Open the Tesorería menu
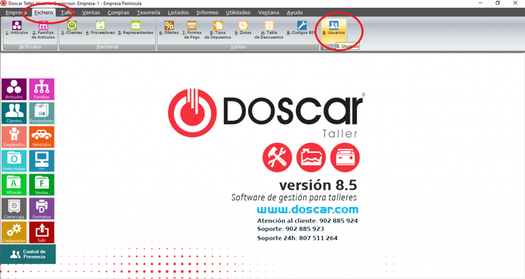 pyautogui.click(x=148, y=12)
